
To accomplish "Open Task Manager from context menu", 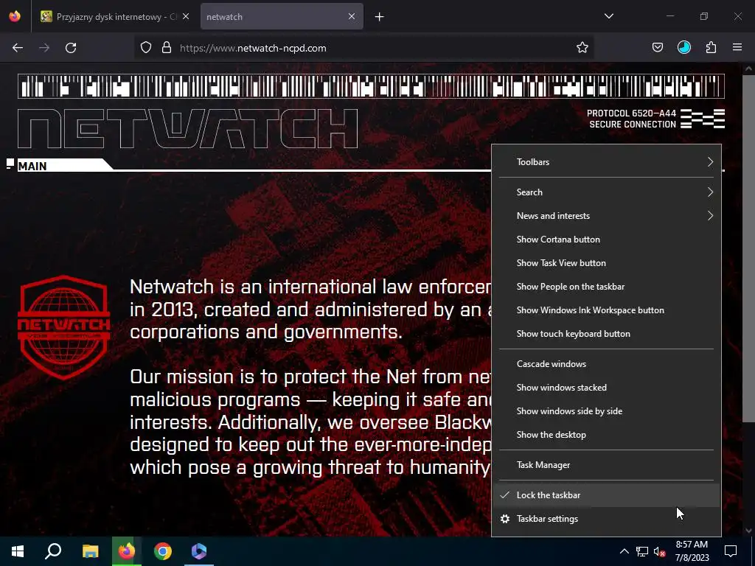I will tap(606, 465).
